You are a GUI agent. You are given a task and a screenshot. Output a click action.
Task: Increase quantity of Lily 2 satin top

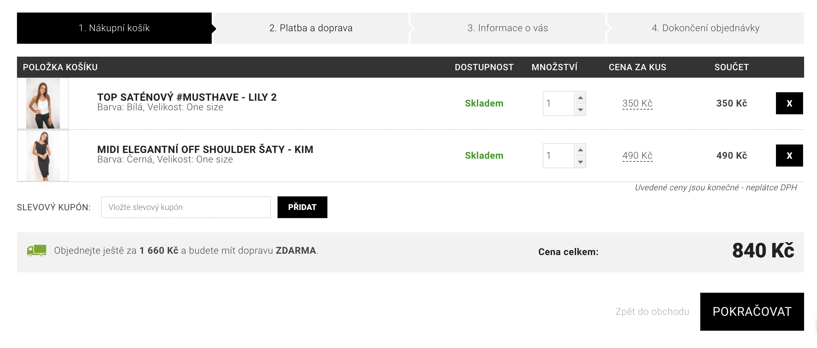tap(581, 98)
